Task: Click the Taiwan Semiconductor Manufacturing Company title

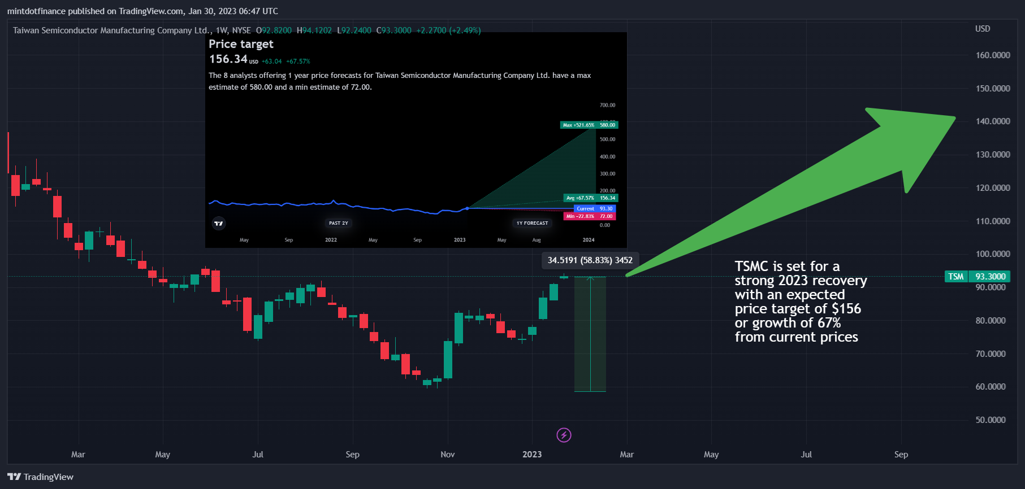Action: (x=112, y=30)
